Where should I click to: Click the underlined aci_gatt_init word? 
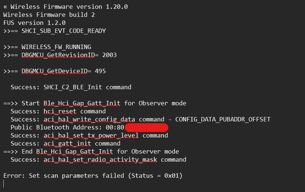[67, 143]
